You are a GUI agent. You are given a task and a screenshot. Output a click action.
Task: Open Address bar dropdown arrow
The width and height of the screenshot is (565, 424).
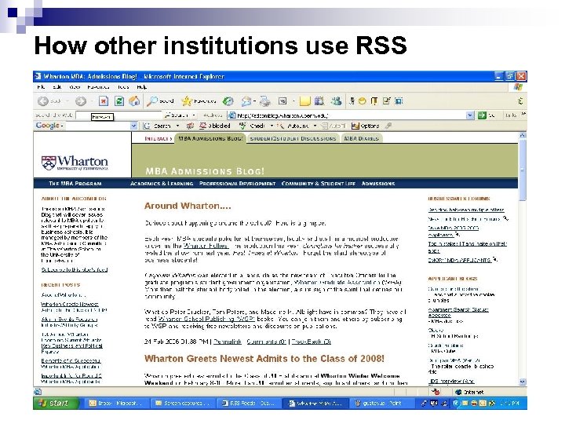tap(470, 115)
